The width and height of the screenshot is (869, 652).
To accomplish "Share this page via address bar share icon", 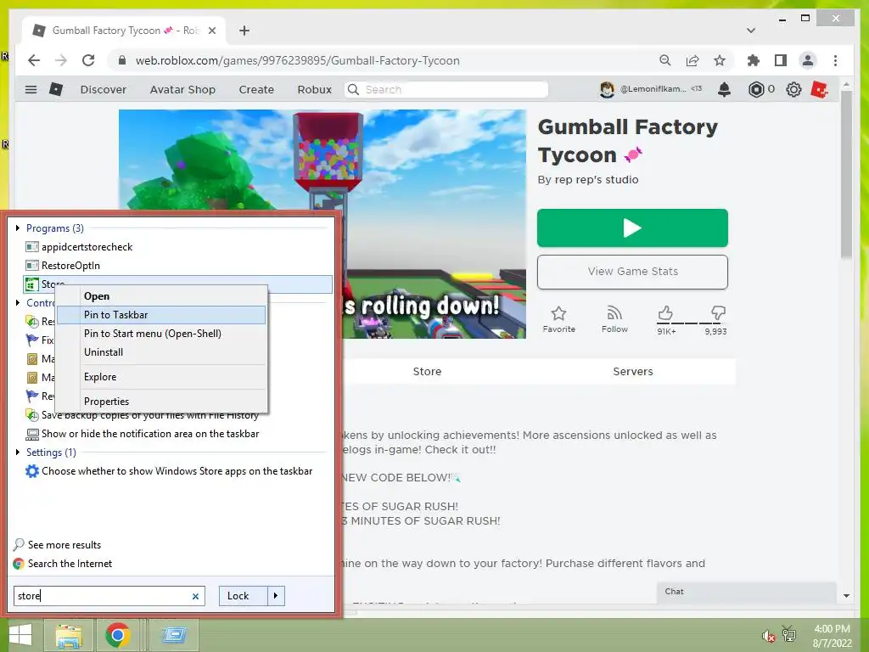I will point(692,60).
